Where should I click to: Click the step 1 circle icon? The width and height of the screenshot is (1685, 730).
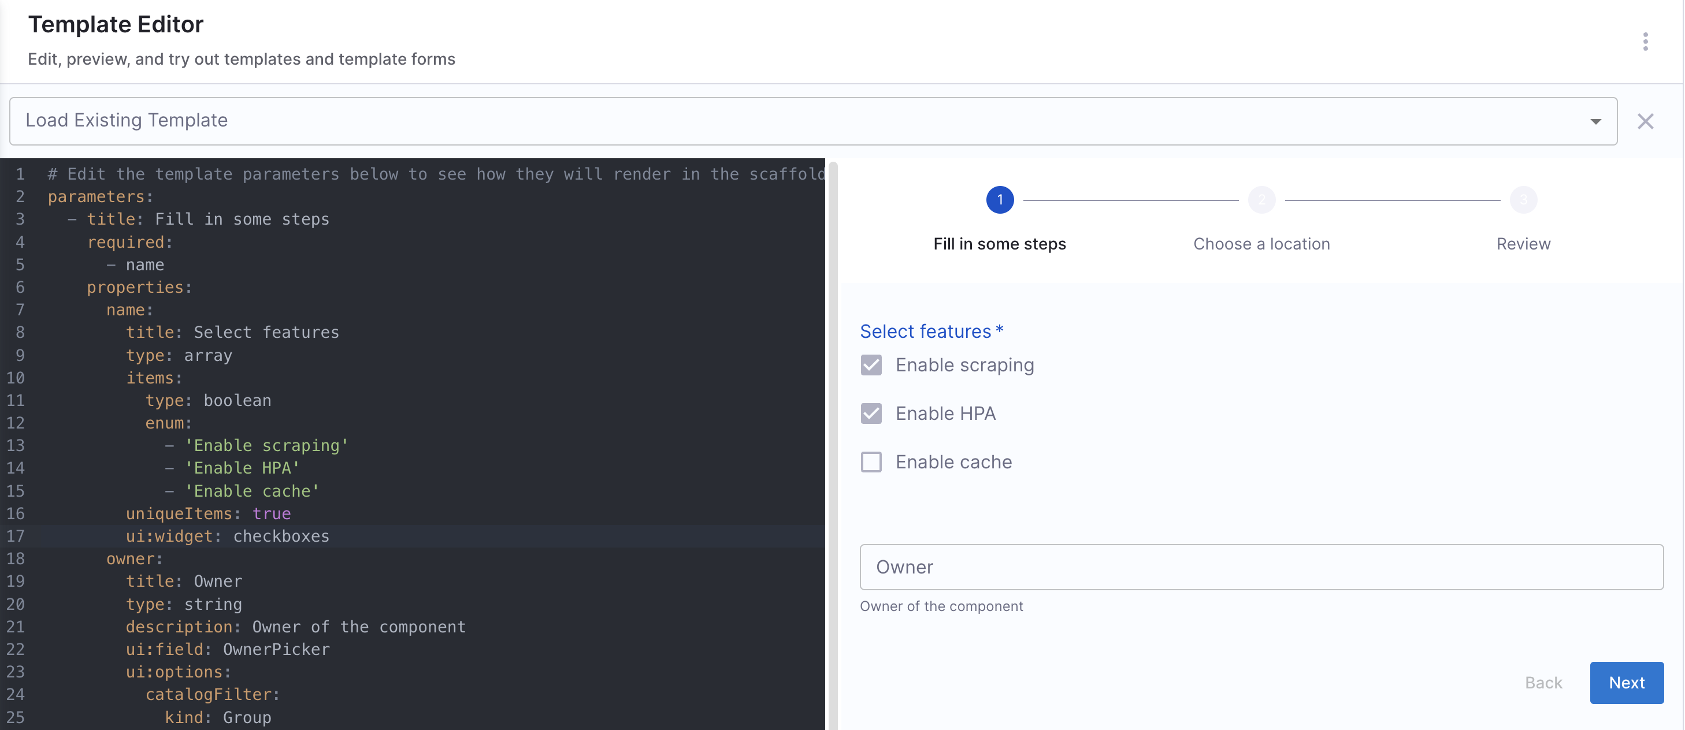(1000, 200)
